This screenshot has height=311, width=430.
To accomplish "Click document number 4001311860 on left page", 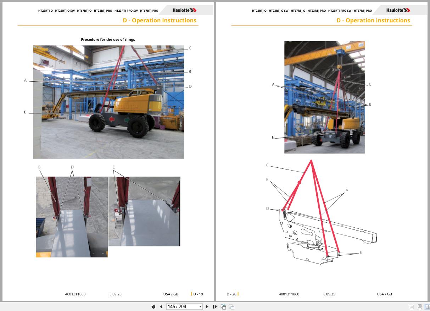I will 76,294.
